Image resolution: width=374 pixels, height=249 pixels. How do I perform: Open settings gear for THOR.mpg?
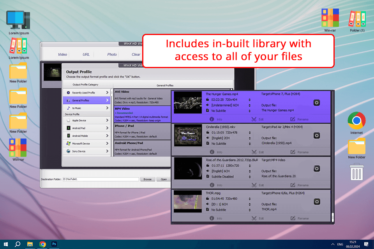[316, 202]
